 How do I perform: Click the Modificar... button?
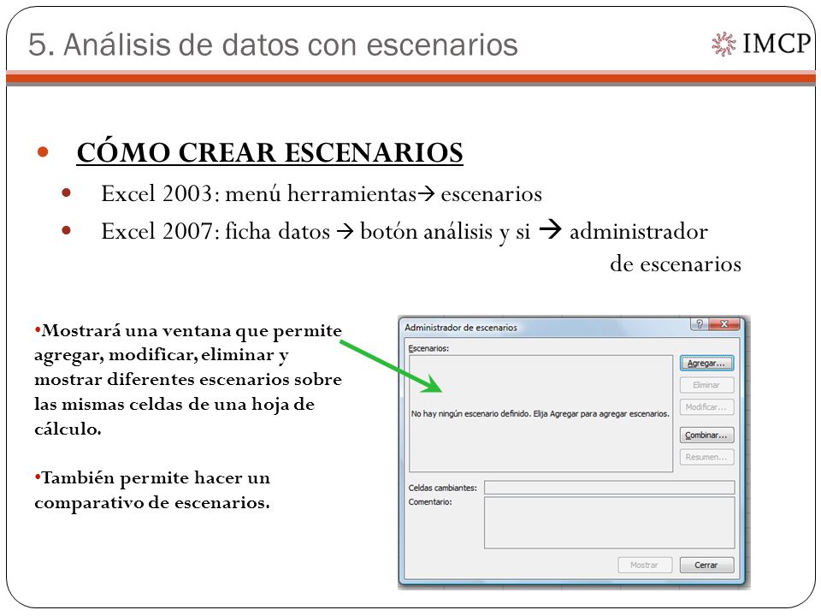coord(706,407)
